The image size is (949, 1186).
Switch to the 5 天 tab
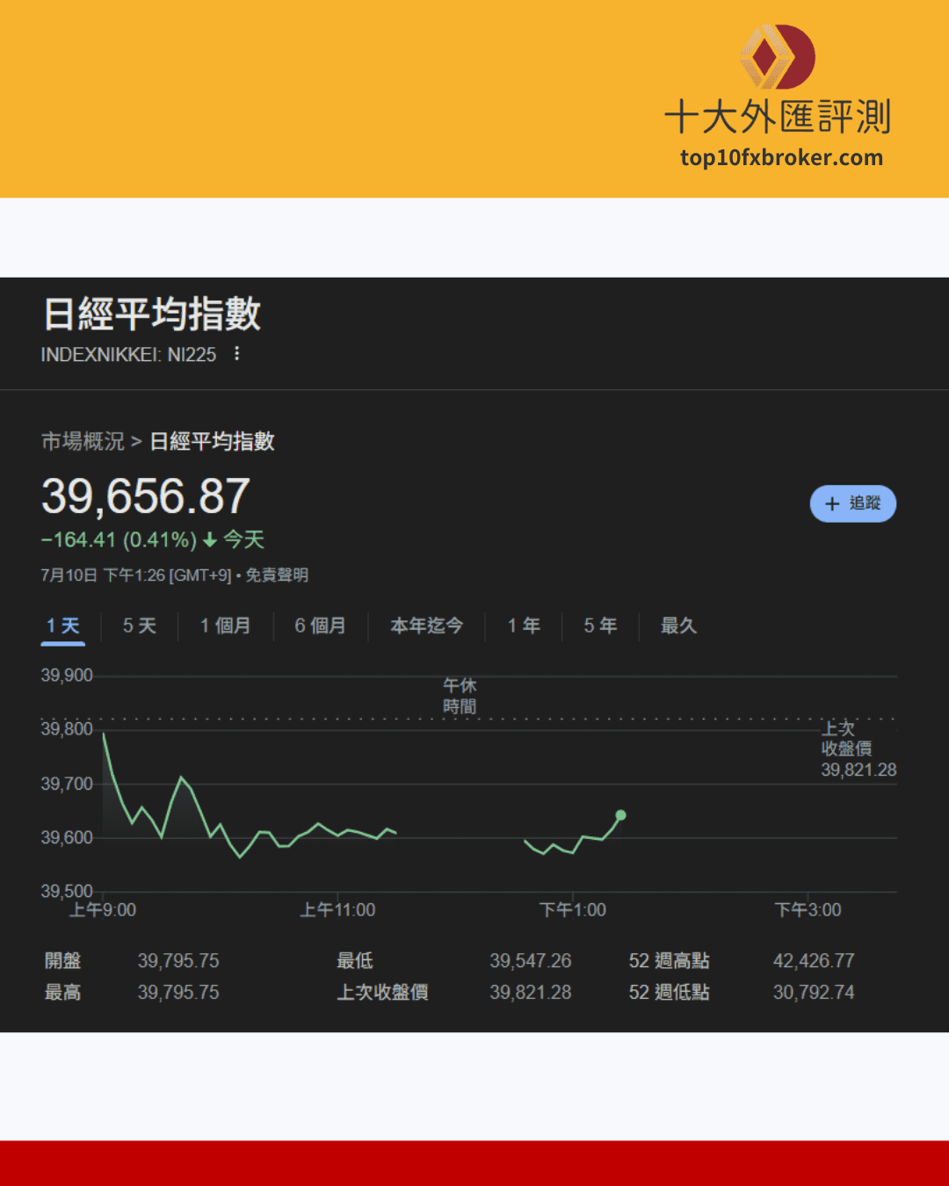coord(139,626)
